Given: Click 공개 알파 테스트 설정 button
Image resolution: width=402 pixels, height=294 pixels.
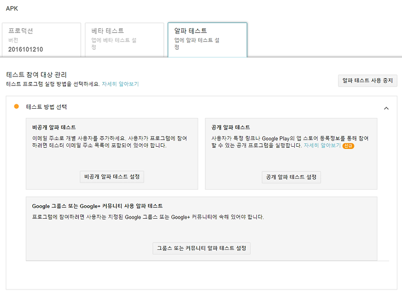Looking at the screenshot, I should point(291,177).
